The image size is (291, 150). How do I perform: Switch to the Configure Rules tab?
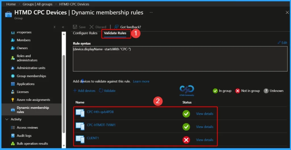point(85,33)
